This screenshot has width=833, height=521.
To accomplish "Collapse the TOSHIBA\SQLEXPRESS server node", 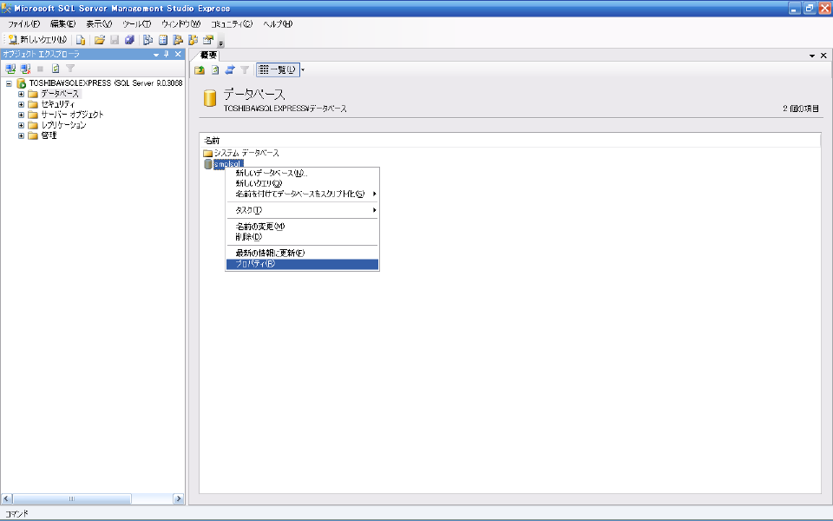I will (9, 83).
